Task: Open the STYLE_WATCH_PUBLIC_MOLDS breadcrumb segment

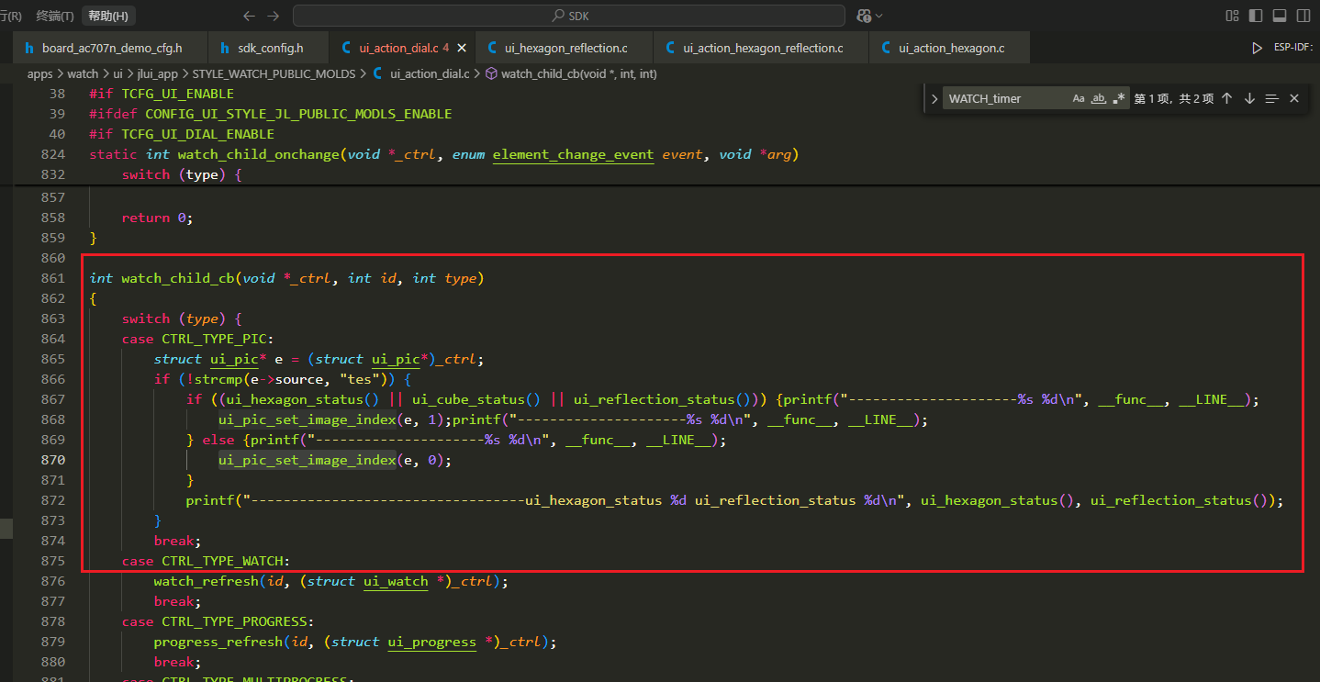Action: click(x=274, y=73)
